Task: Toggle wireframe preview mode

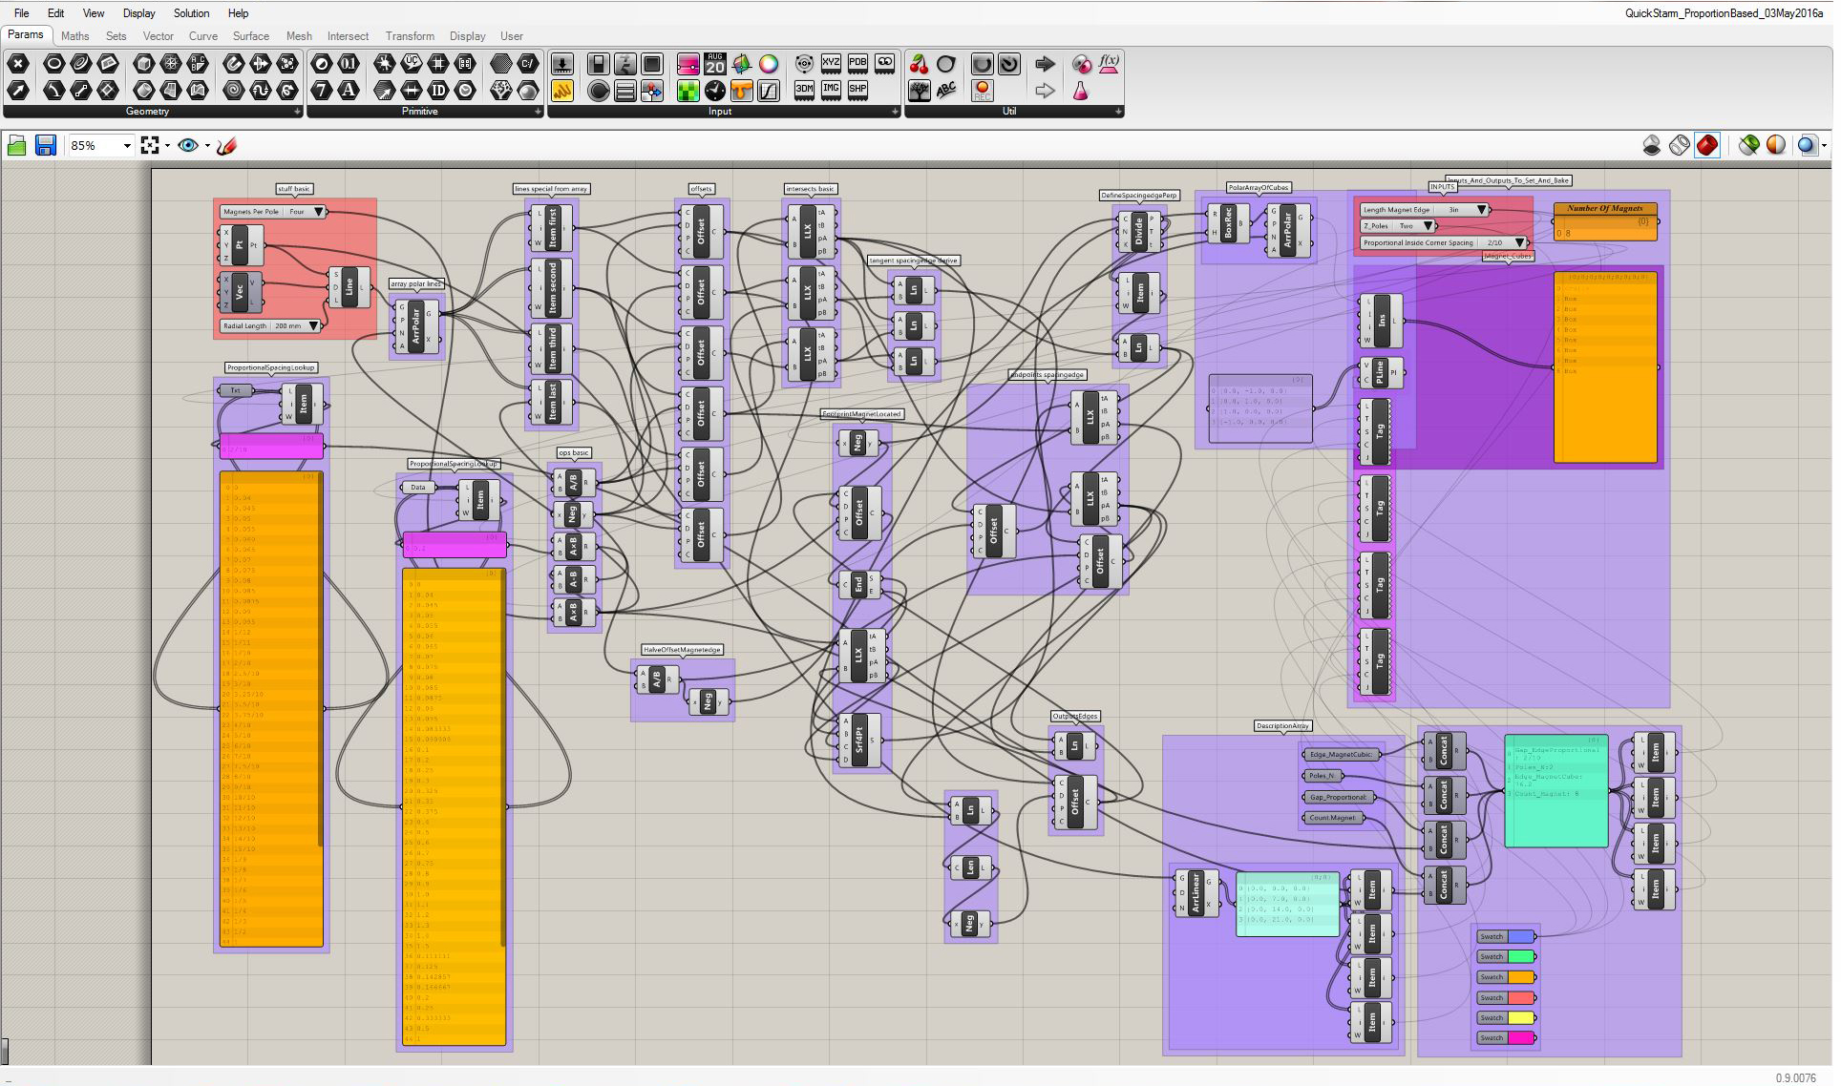Action: click(x=1680, y=145)
